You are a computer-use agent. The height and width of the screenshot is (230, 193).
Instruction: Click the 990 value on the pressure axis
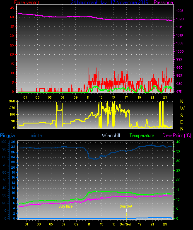click(x=179, y=68)
